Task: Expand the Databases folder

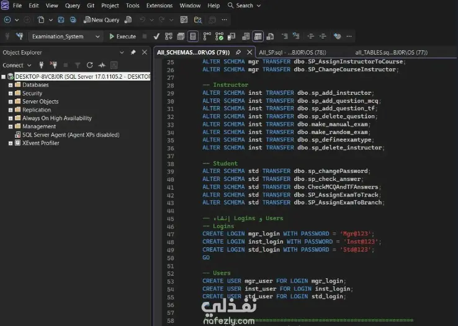Action: pyautogui.click(x=11, y=85)
